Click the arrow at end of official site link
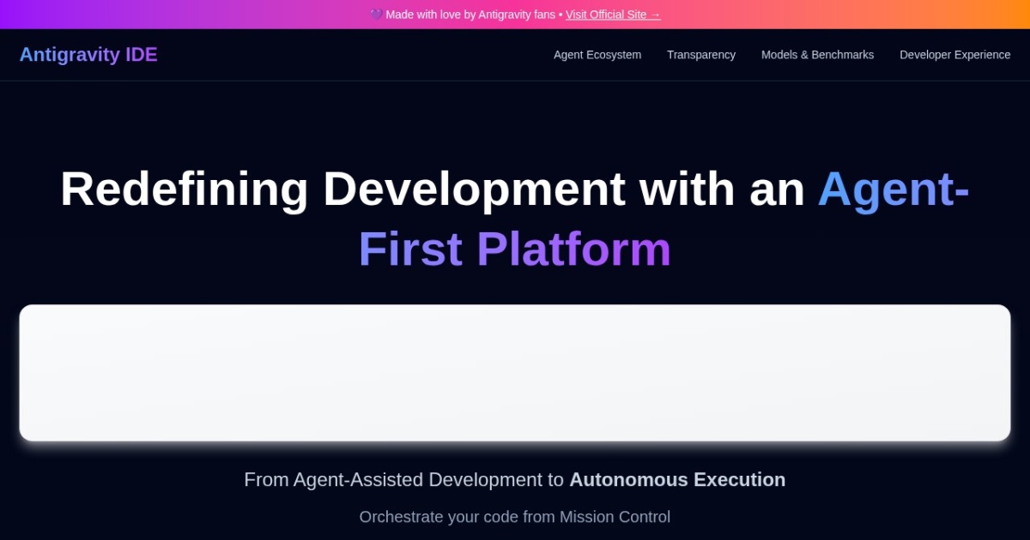The height and width of the screenshot is (540, 1030). pyautogui.click(x=655, y=15)
